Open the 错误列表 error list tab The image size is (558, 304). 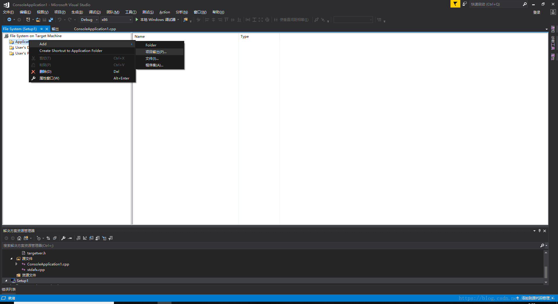pos(9,289)
